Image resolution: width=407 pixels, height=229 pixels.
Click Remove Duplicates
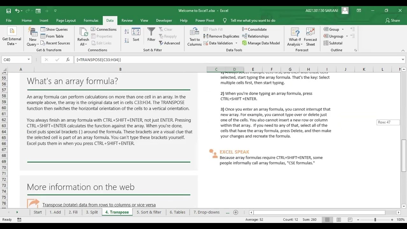tap(221, 36)
